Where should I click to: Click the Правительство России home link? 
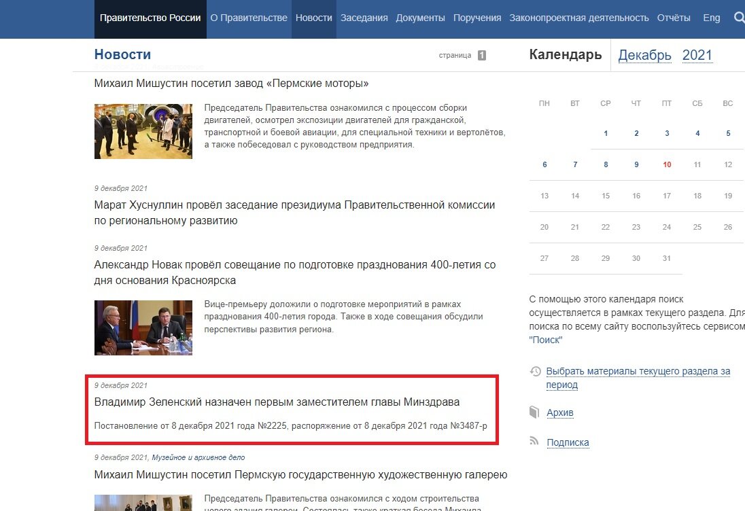[150, 18]
